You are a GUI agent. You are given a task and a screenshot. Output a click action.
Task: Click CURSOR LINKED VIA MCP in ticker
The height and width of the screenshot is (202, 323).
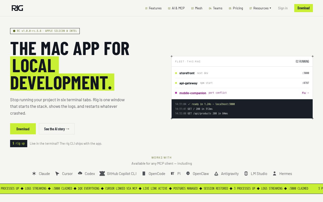coord(121,189)
